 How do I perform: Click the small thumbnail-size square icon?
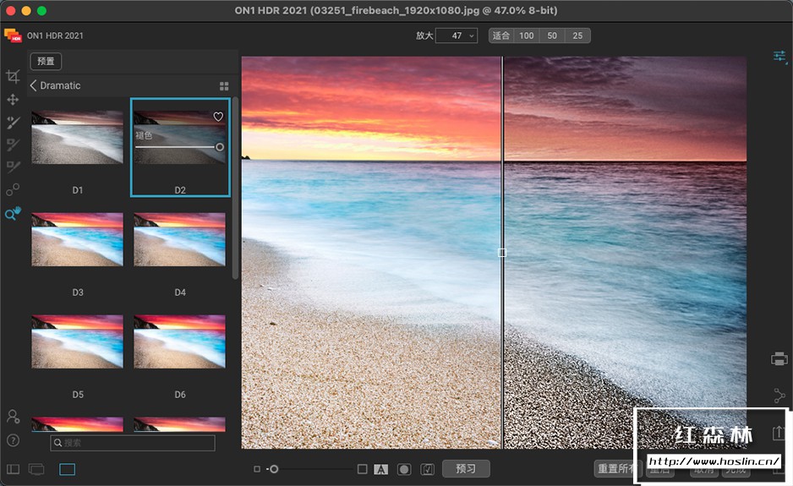coord(257,469)
